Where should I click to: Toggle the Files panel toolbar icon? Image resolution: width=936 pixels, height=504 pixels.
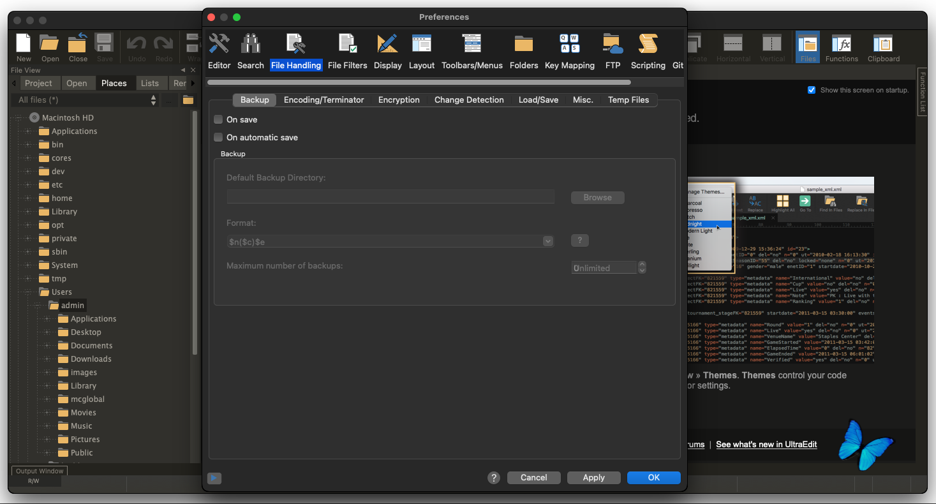click(x=808, y=47)
